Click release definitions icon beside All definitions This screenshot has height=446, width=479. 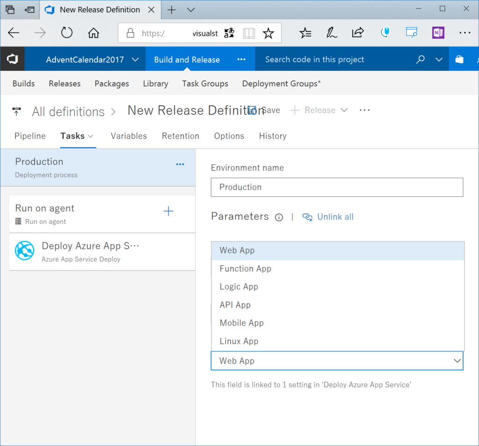(x=16, y=111)
